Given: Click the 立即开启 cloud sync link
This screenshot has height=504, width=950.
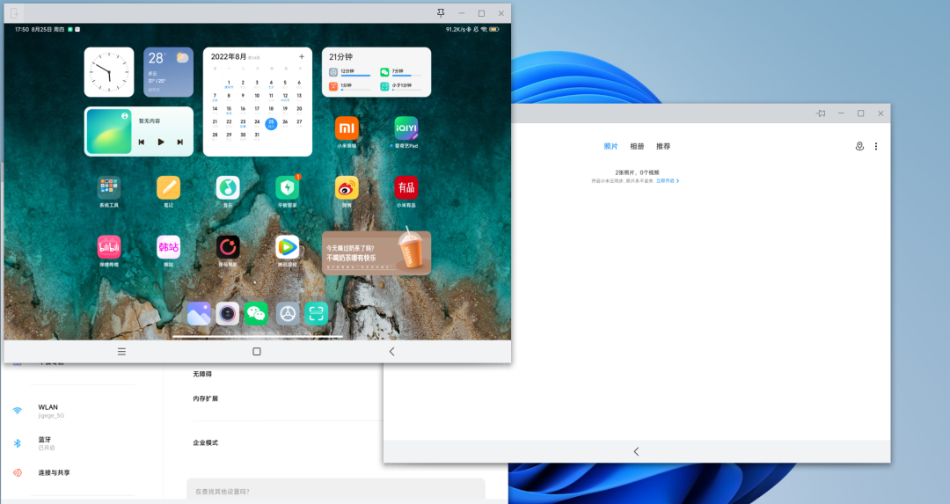Looking at the screenshot, I should (x=667, y=180).
